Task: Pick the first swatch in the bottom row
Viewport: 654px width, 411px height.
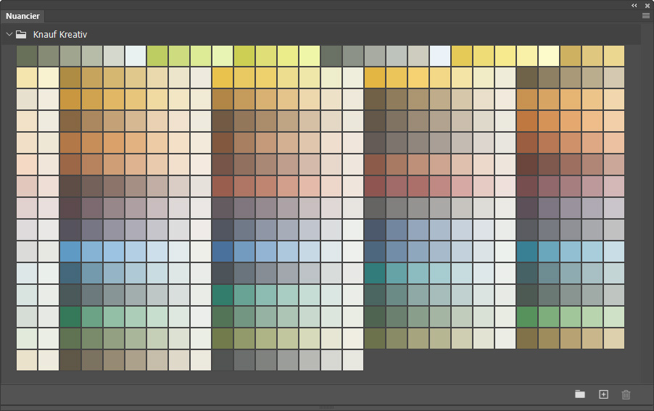Action: pos(27,360)
